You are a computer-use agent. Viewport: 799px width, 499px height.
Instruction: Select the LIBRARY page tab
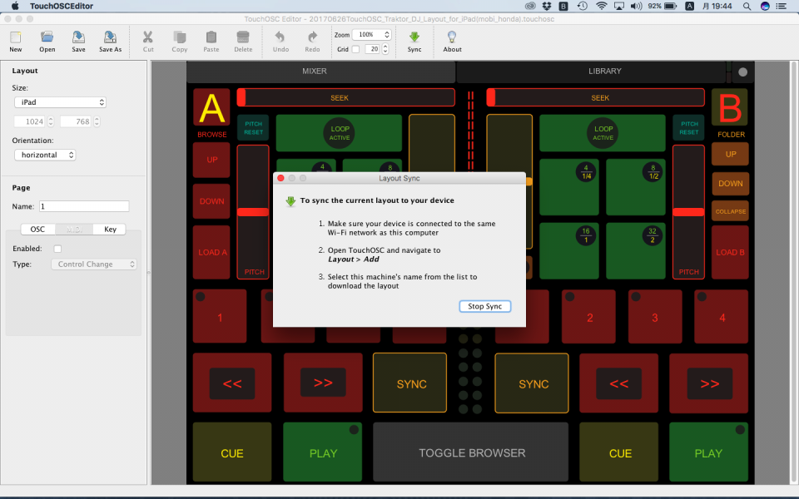coord(591,72)
